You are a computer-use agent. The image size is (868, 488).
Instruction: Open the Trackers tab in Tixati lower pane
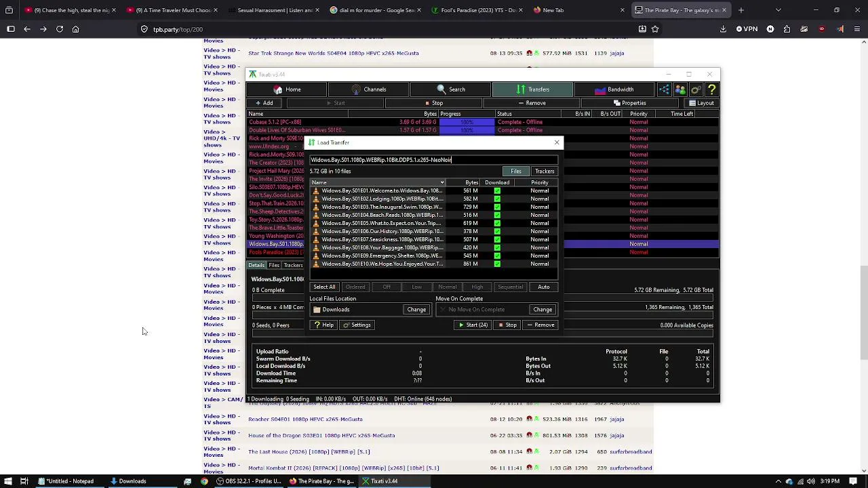click(x=293, y=265)
